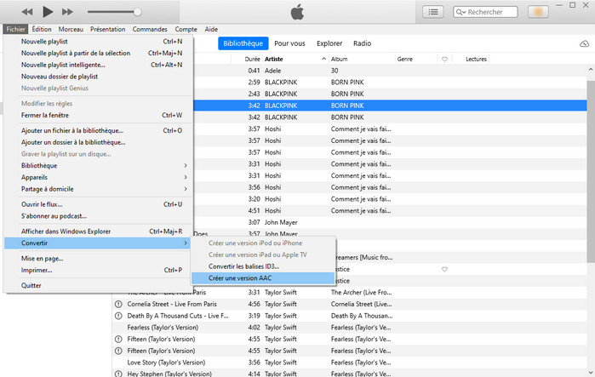Click the user account avatar button
This screenshot has height=377, width=595.
coord(537,12)
